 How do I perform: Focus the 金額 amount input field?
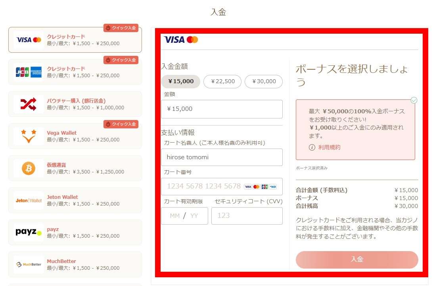[222, 109]
